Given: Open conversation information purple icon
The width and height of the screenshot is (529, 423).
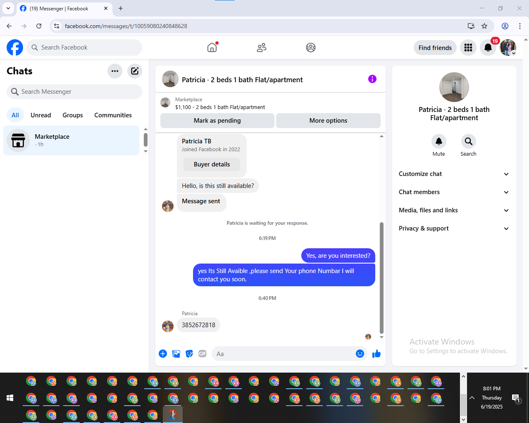Looking at the screenshot, I should pyautogui.click(x=372, y=79).
